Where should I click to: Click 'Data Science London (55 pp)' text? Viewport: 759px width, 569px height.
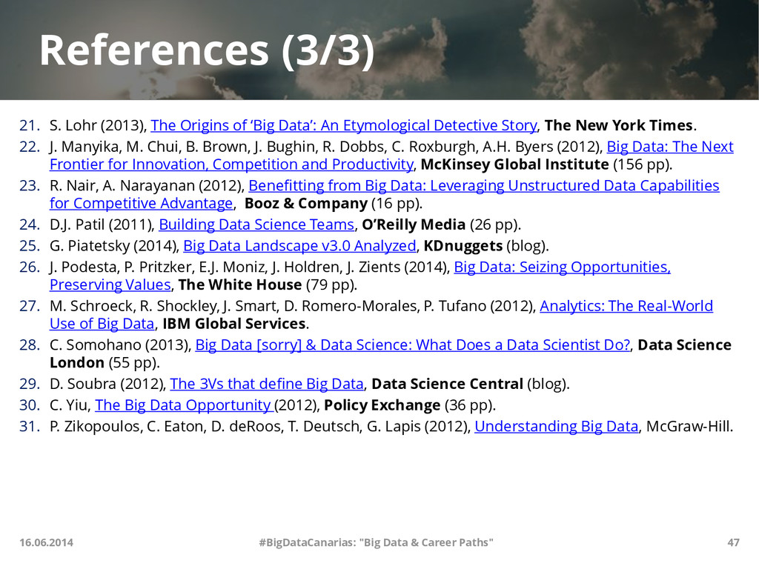pyautogui.click(x=390, y=353)
